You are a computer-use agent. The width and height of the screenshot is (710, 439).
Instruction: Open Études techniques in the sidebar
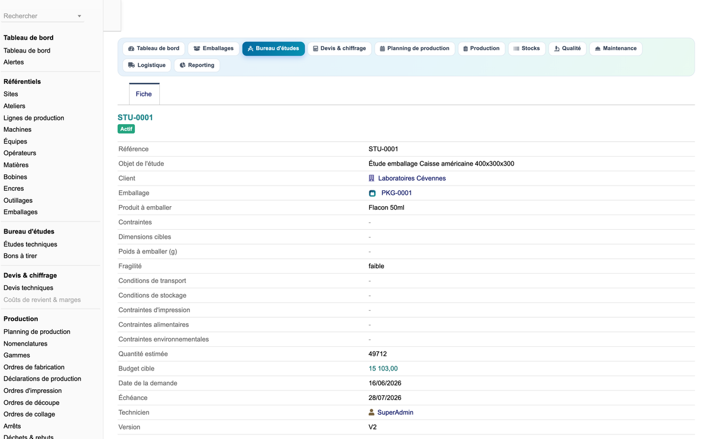pyautogui.click(x=30, y=244)
